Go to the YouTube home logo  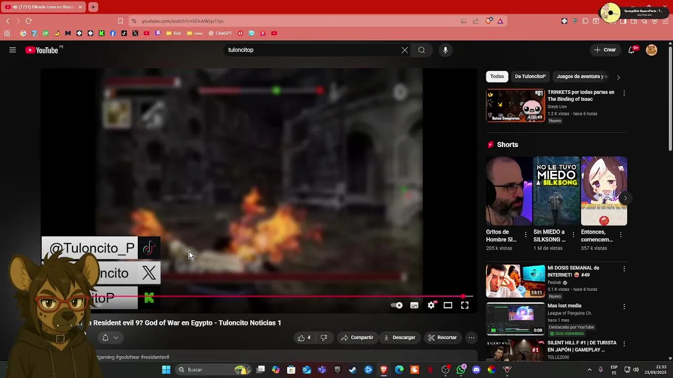click(42, 50)
